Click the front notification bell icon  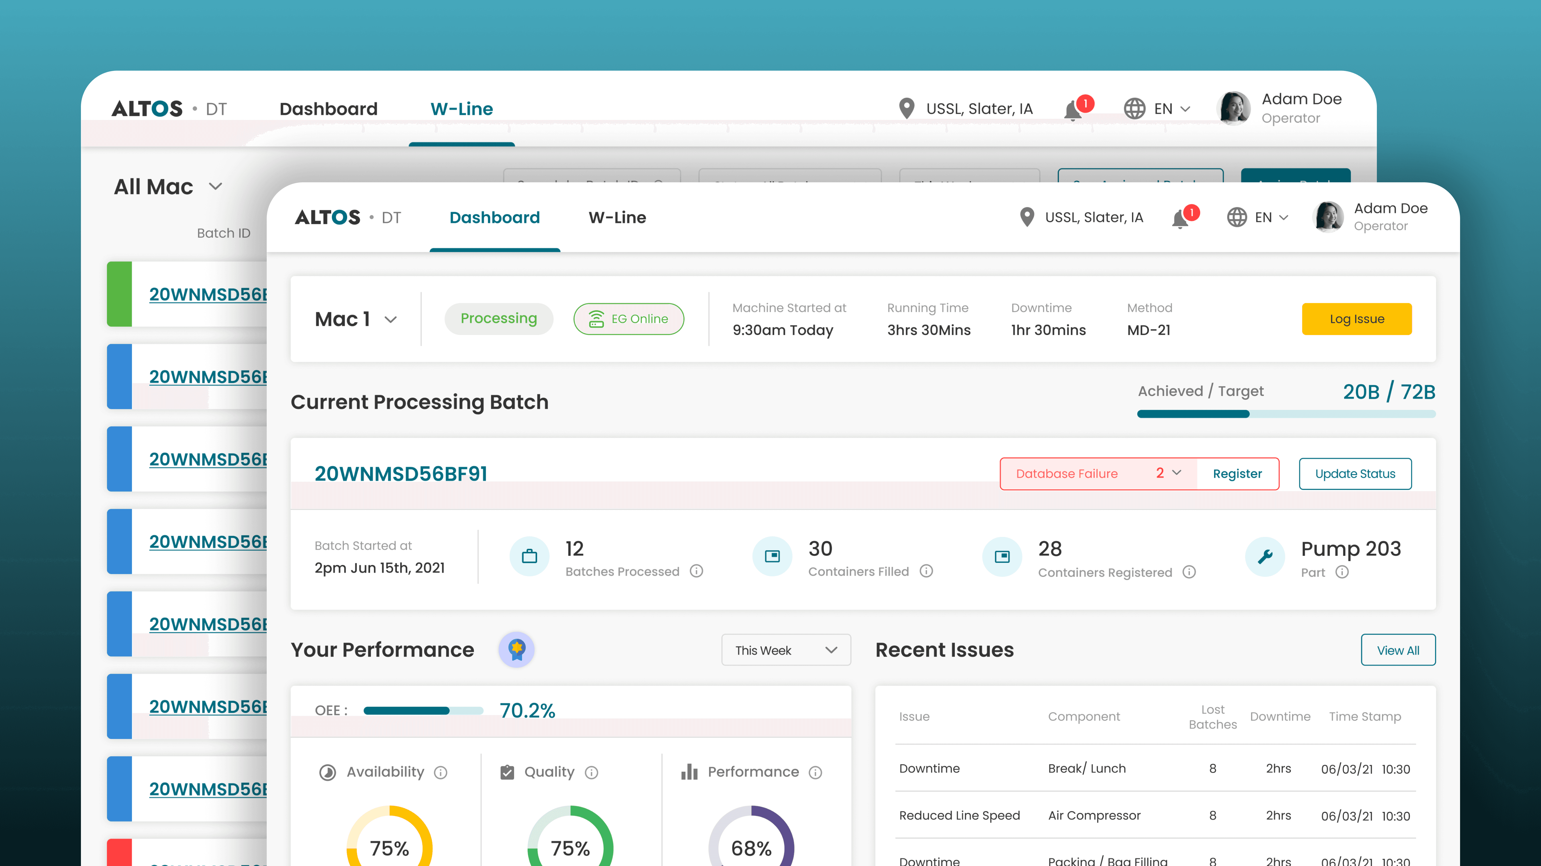[1179, 219]
